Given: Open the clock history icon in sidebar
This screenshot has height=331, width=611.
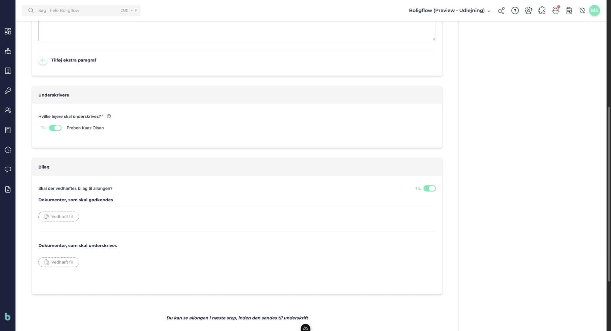Looking at the screenshot, I should click(8, 150).
